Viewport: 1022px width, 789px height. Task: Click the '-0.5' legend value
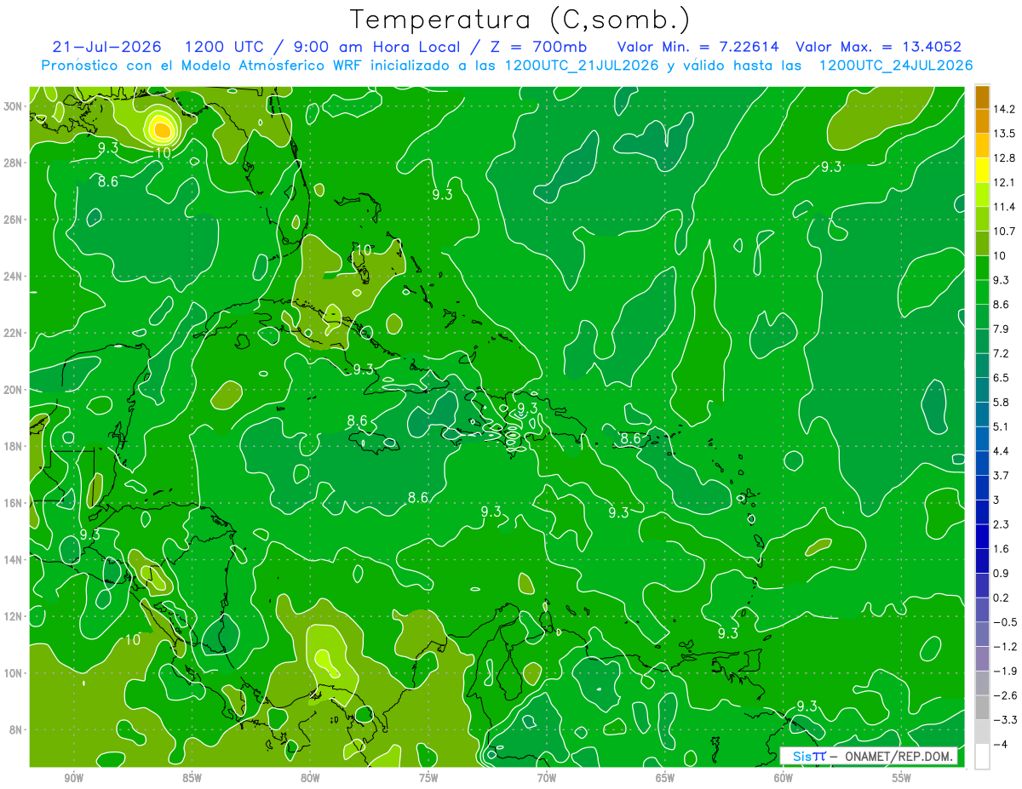pos(1004,621)
